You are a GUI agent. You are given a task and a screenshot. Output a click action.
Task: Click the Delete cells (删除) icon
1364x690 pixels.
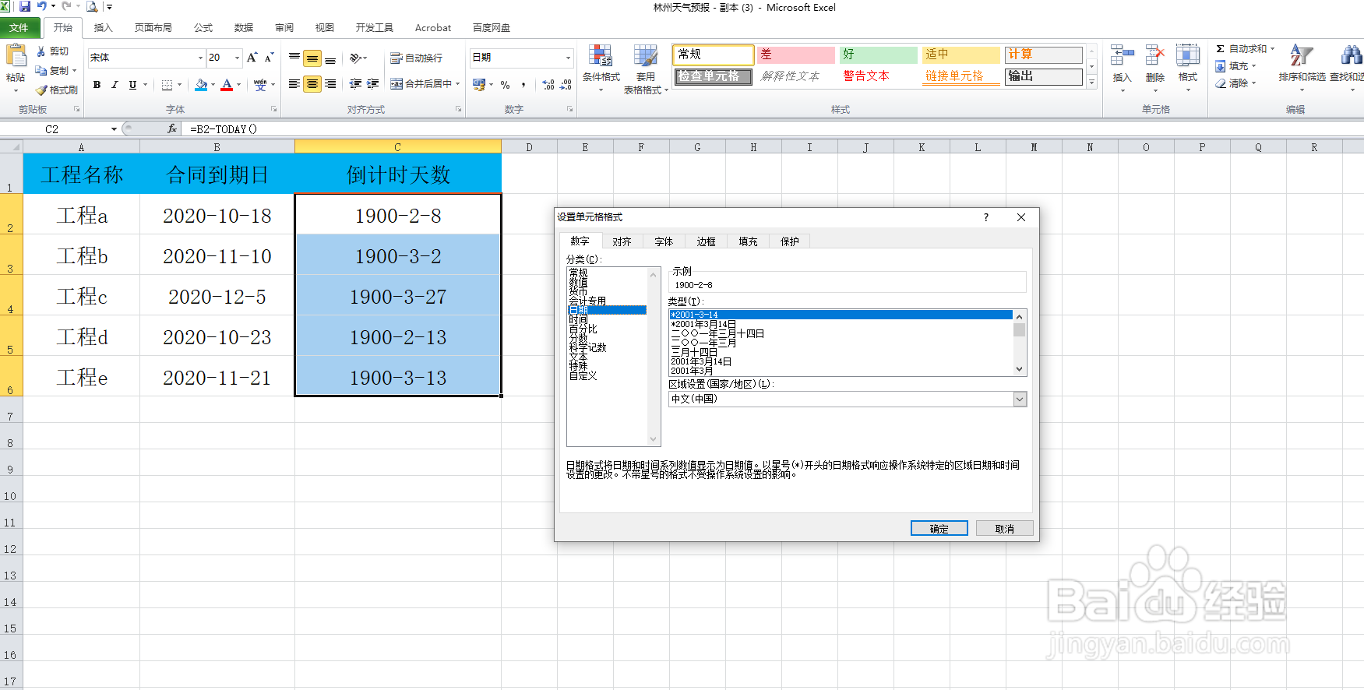[1155, 56]
